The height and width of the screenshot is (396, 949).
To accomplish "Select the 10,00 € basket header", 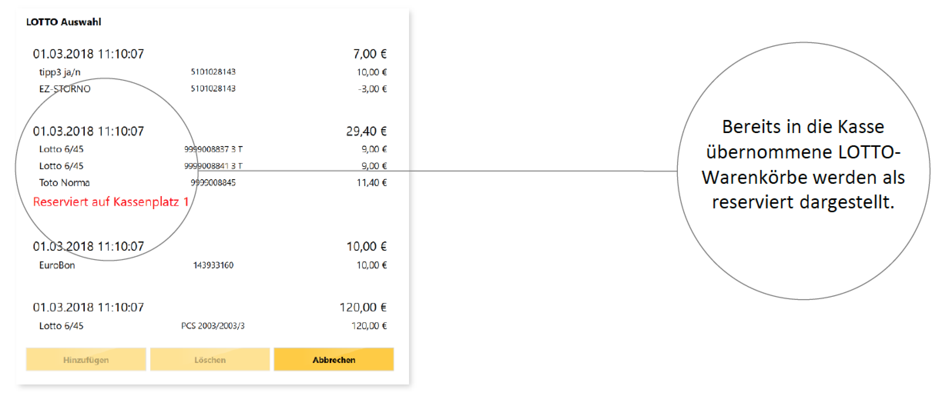I will (x=210, y=246).
